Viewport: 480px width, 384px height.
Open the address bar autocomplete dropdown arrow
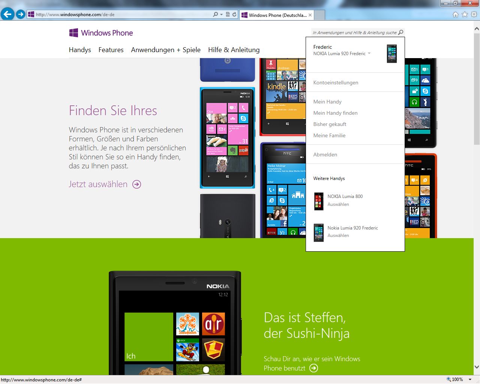click(x=221, y=15)
